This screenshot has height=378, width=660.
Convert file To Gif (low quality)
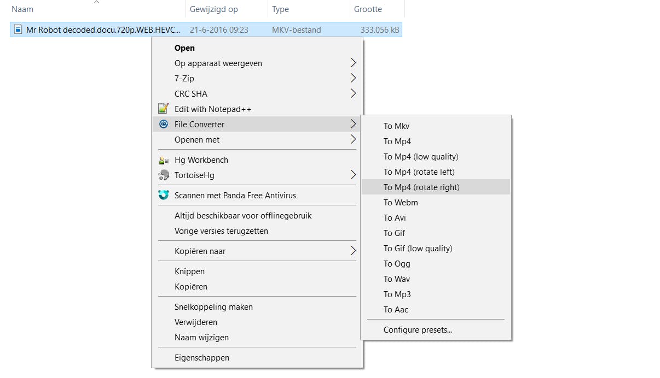(418, 249)
